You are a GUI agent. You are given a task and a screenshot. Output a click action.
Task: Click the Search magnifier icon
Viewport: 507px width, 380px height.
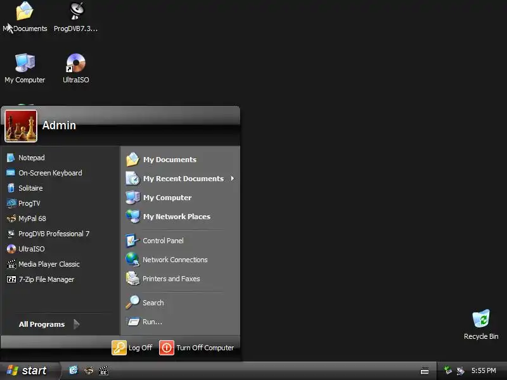132,303
